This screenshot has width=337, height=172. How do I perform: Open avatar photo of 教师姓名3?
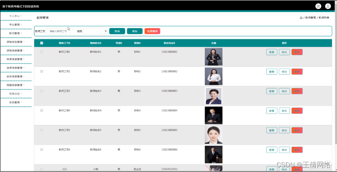click(213, 96)
